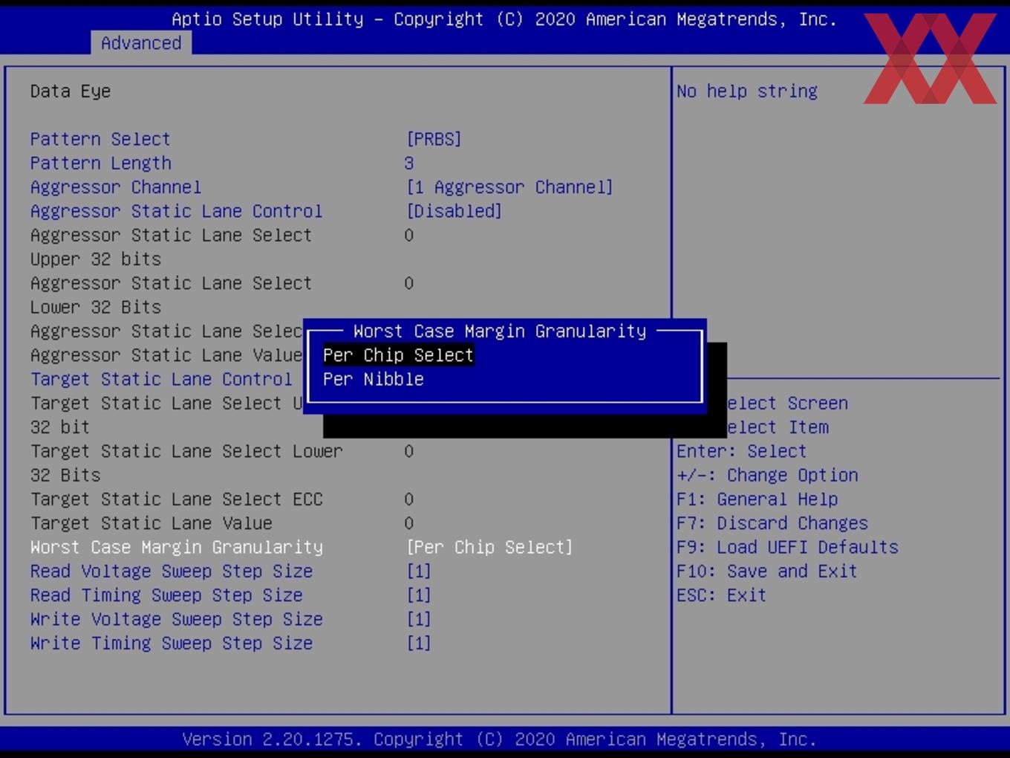The height and width of the screenshot is (758, 1010).
Task: Select Read Voltage Sweep Step Size
Action: (x=172, y=571)
